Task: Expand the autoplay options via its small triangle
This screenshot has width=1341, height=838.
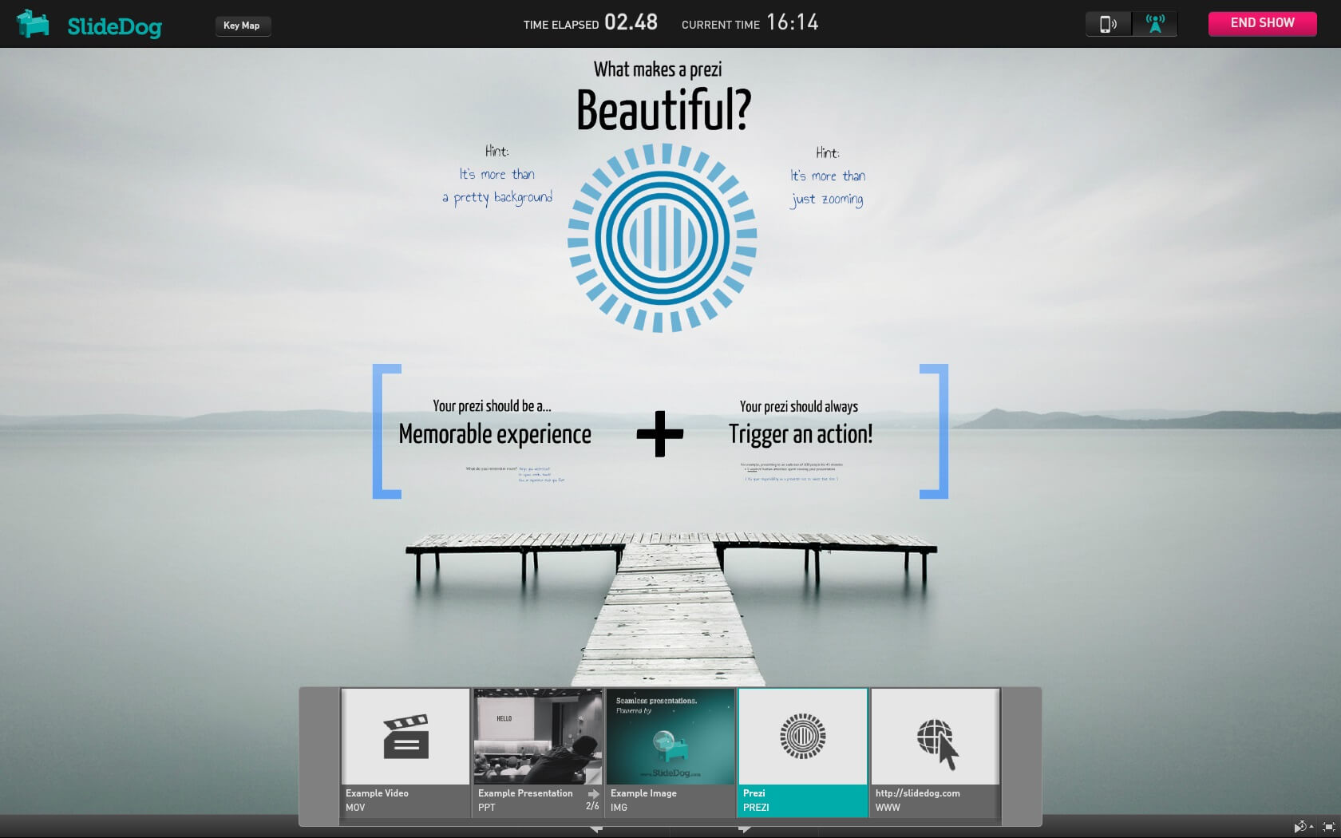Action: pyautogui.click(x=1312, y=827)
